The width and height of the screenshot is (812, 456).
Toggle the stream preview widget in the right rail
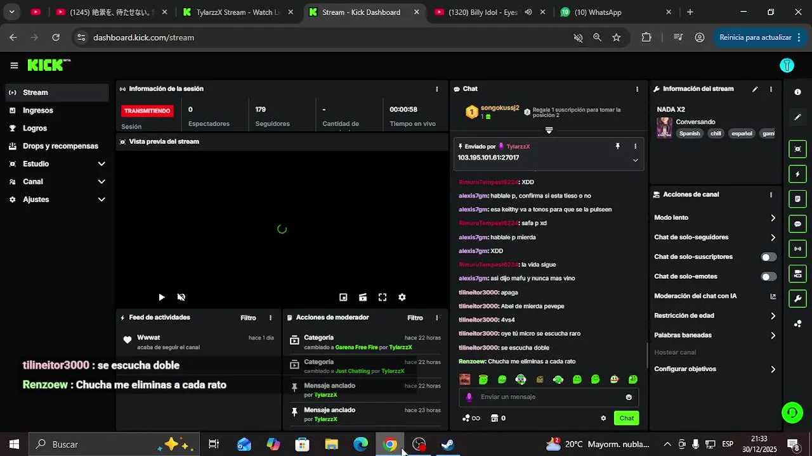pyautogui.click(x=797, y=149)
